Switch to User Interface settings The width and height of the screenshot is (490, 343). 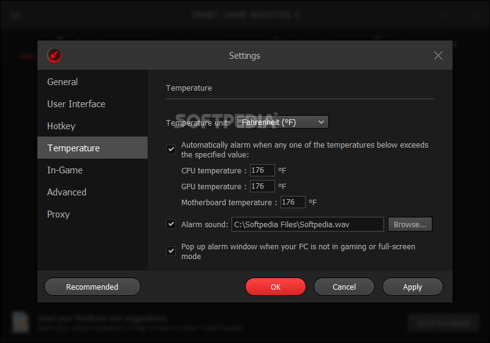click(92, 104)
